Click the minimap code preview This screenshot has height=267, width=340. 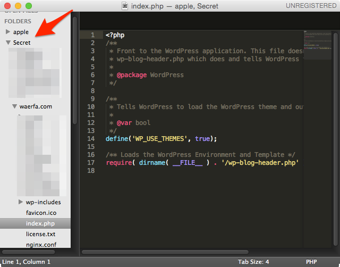(x=318, y=45)
